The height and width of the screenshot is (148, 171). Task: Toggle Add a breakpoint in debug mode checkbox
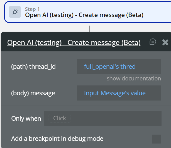pos(156,139)
